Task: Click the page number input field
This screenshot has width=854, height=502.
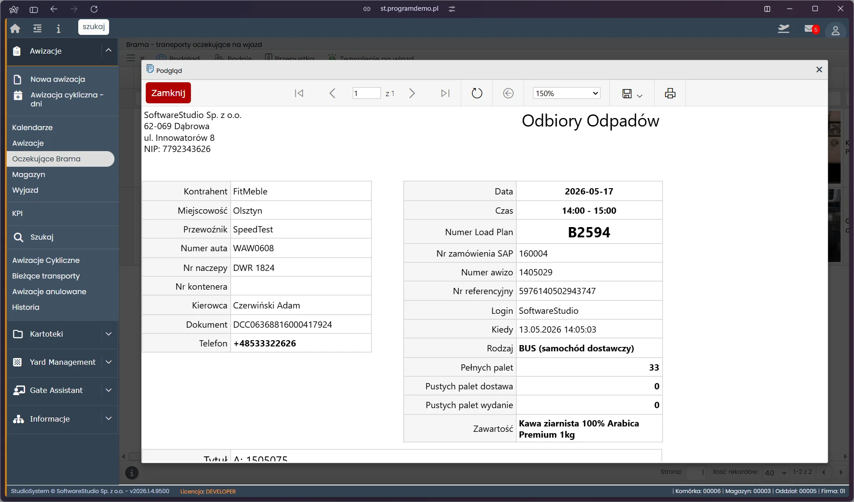Action: pyautogui.click(x=366, y=93)
